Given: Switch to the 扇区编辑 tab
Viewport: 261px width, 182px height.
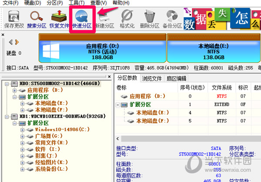Looking at the screenshot, I should pos(176,78).
